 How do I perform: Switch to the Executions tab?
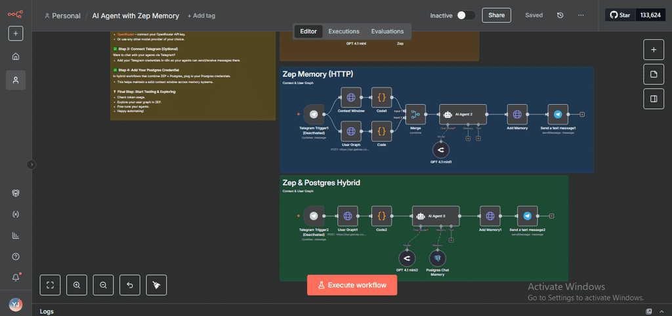[344, 31]
